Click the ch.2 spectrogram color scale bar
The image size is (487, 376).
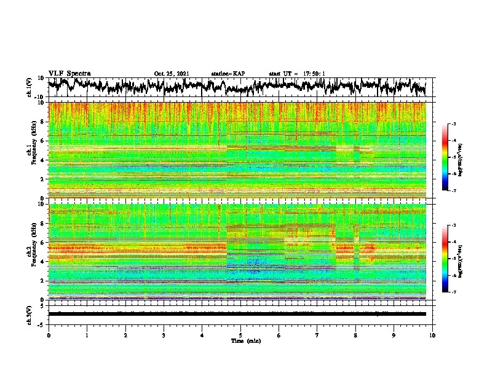click(445, 259)
